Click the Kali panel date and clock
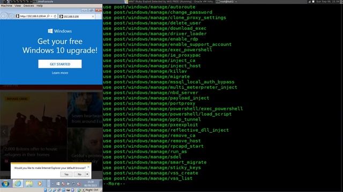 (328, 2)
